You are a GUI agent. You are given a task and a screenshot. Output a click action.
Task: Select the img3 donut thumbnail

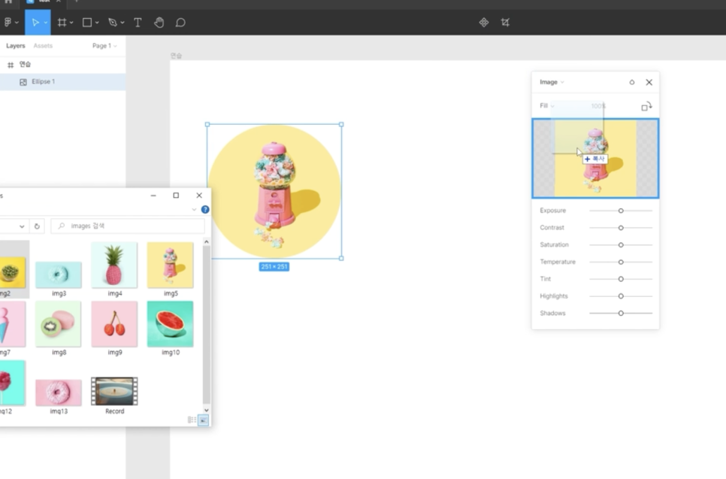(59, 274)
